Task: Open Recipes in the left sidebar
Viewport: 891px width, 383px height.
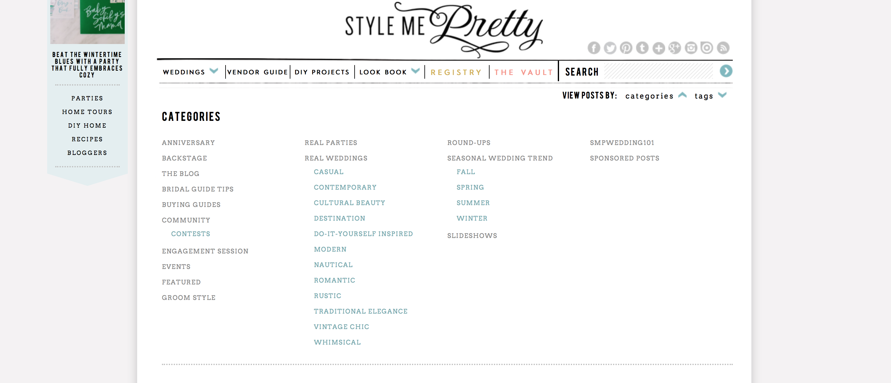Action: coord(87,139)
